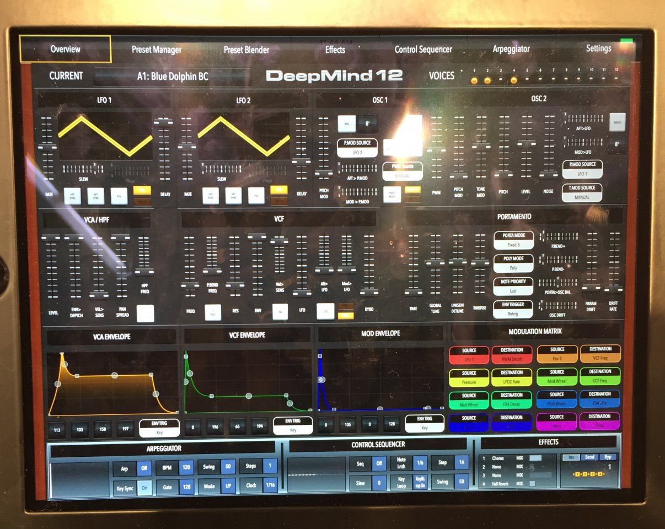Tap the OSC 1 RNG range button
This screenshot has height=529, width=665.
[x=346, y=123]
